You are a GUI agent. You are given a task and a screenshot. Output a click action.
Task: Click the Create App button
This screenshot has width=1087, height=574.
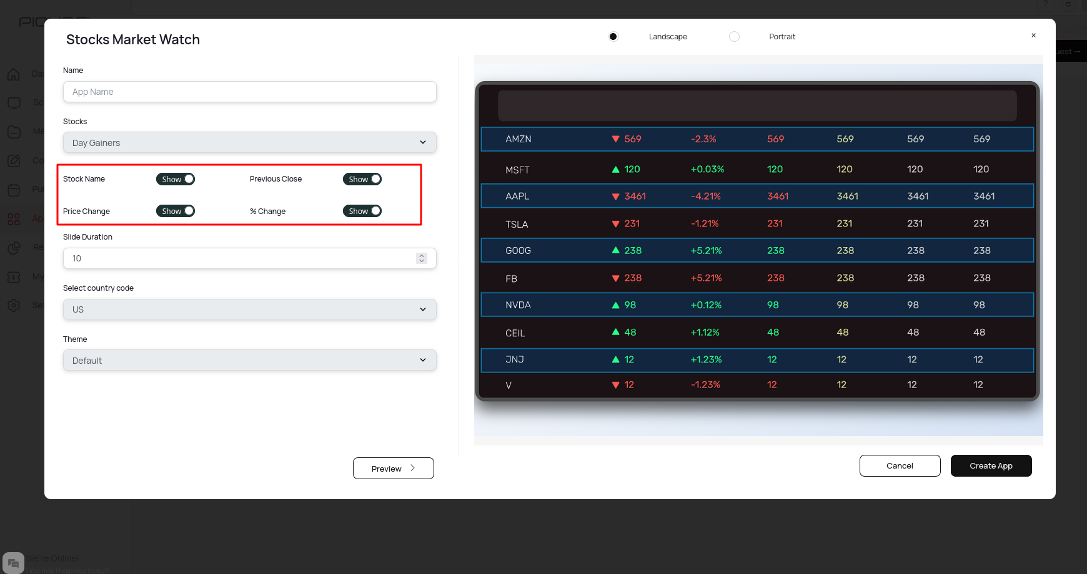coord(991,465)
